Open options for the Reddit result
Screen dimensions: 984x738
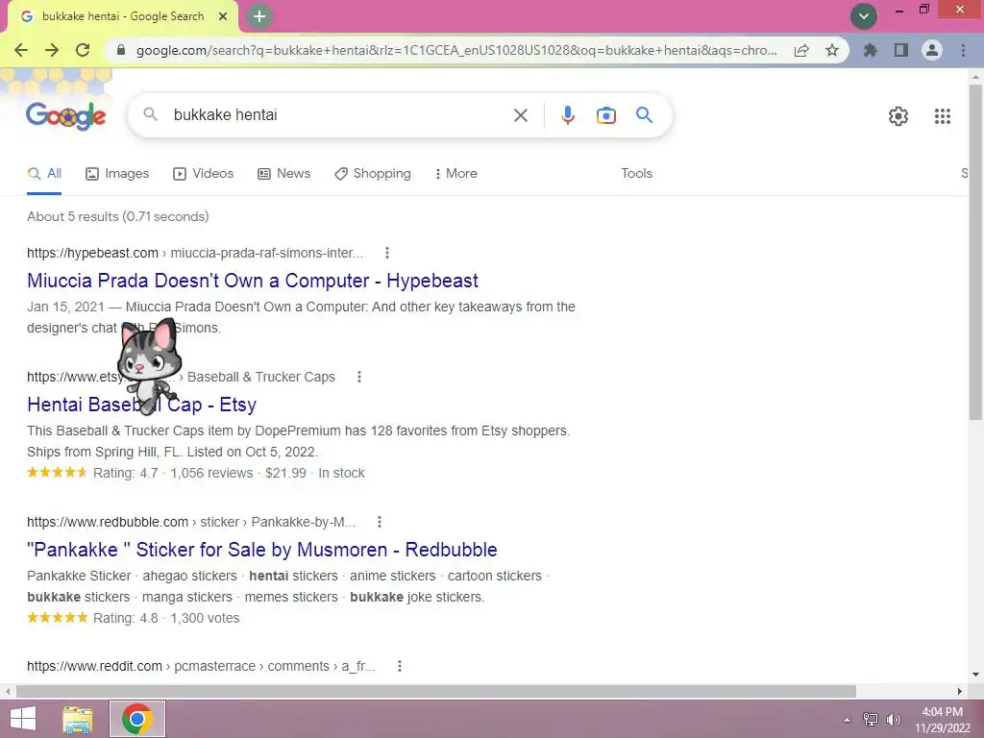pos(400,666)
